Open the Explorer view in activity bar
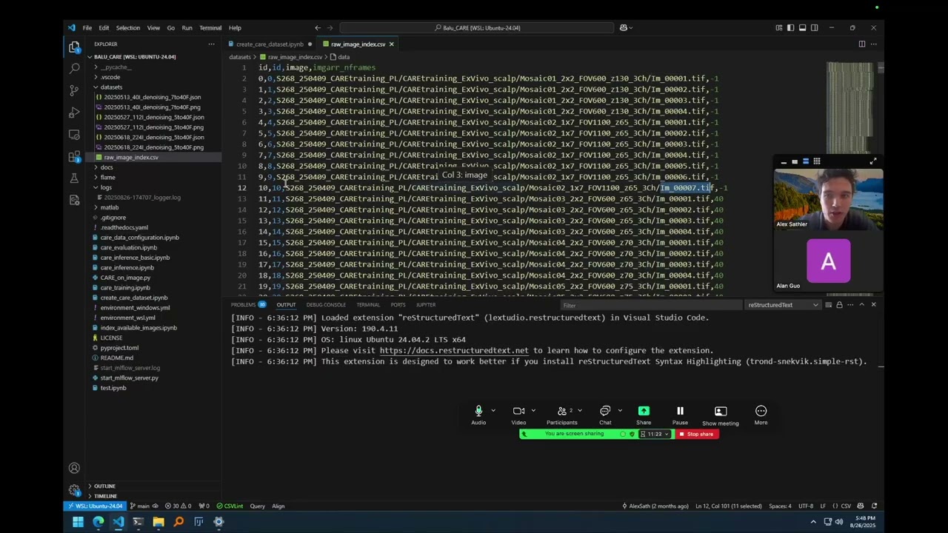The height and width of the screenshot is (533, 948). [74, 47]
